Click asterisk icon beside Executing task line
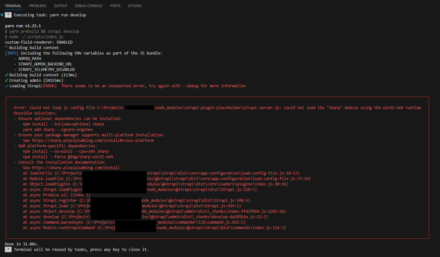 8,15
